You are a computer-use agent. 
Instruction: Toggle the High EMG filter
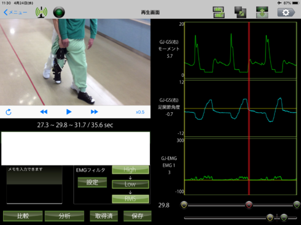coord(130,170)
